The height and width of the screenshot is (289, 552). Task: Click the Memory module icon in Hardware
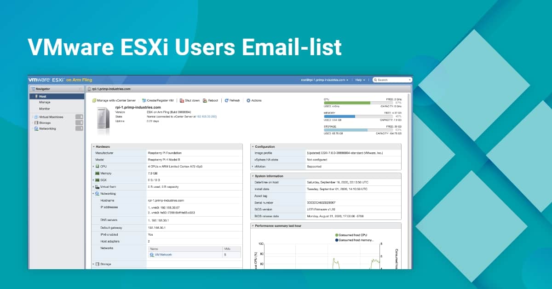(97, 173)
